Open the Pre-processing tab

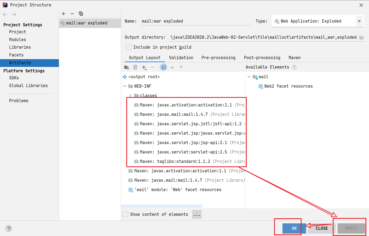coord(218,58)
